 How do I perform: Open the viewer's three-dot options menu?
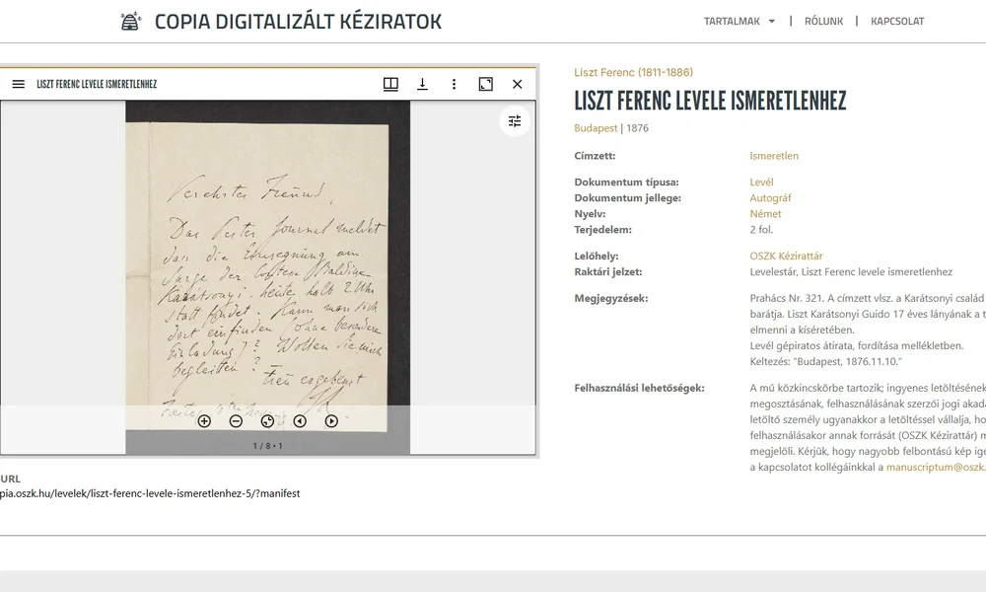click(454, 84)
